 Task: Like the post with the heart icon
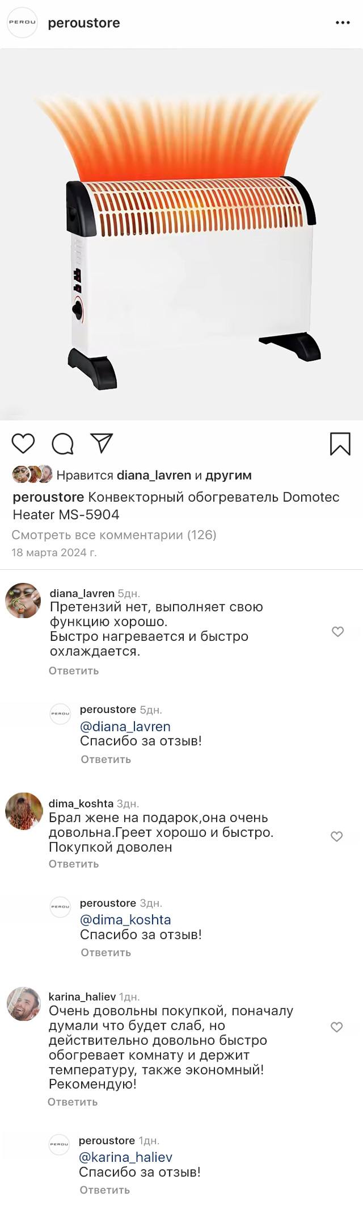23,444
